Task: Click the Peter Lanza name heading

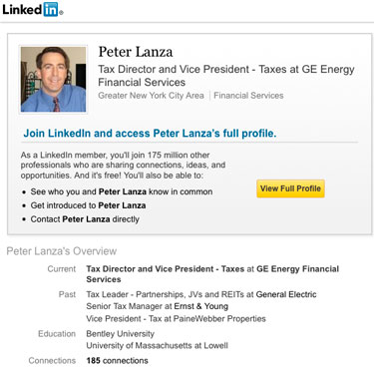Action: tap(136, 52)
